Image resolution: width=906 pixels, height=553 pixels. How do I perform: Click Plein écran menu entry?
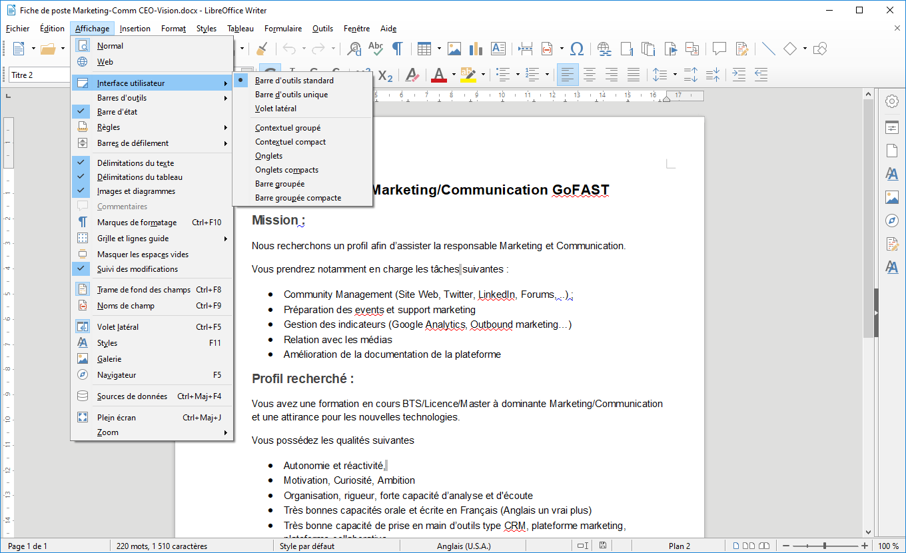click(117, 418)
